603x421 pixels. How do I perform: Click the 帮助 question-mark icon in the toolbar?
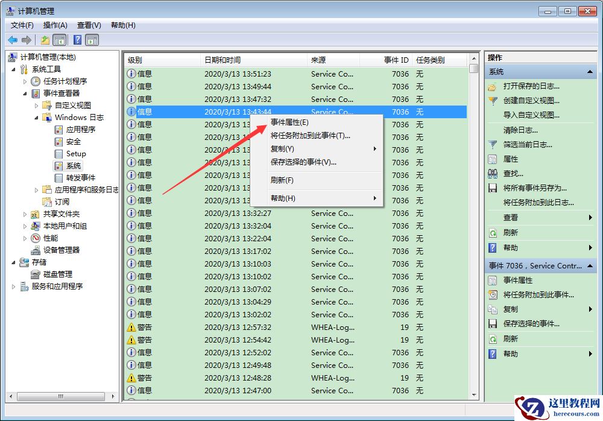pos(77,40)
